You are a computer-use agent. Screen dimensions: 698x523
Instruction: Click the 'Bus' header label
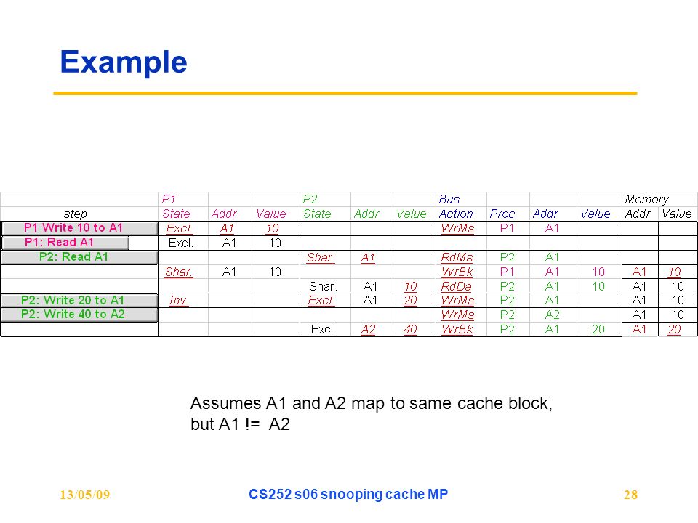tap(449, 199)
